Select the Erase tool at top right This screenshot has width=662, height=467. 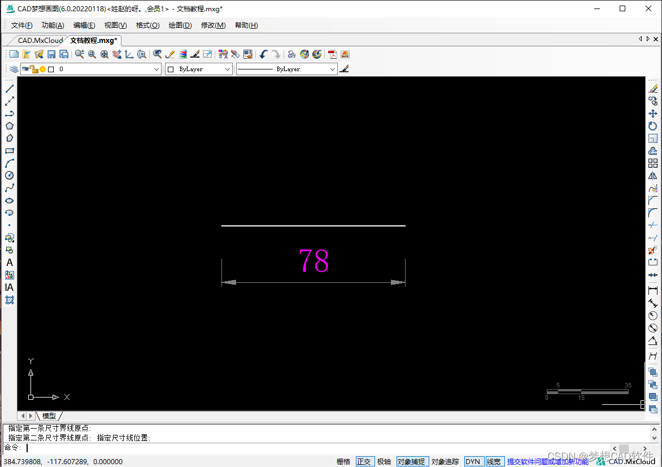pos(653,89)
